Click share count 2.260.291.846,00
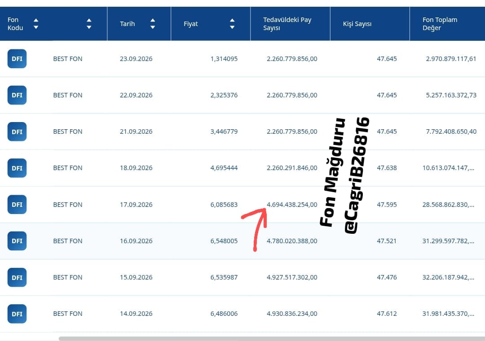 [292, 168]
